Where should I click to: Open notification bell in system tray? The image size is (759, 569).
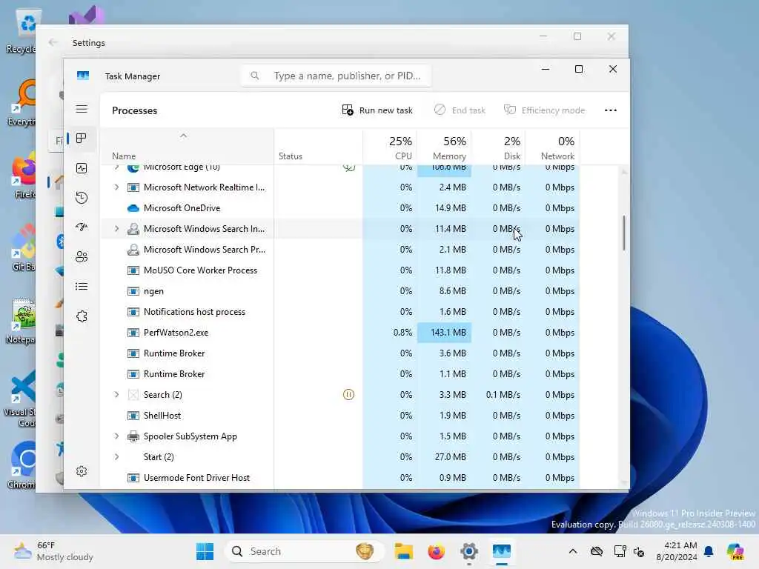[x=709, y=551]
